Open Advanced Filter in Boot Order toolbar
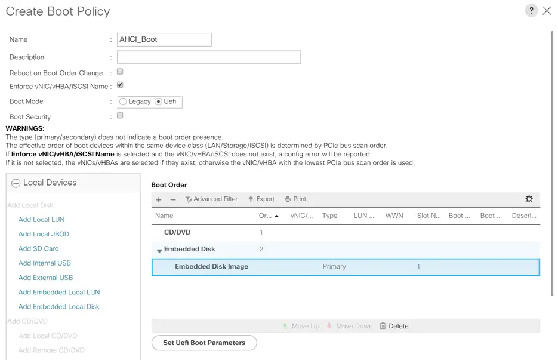558x360 pixels. pyautogui.click(x=211, y=199)
